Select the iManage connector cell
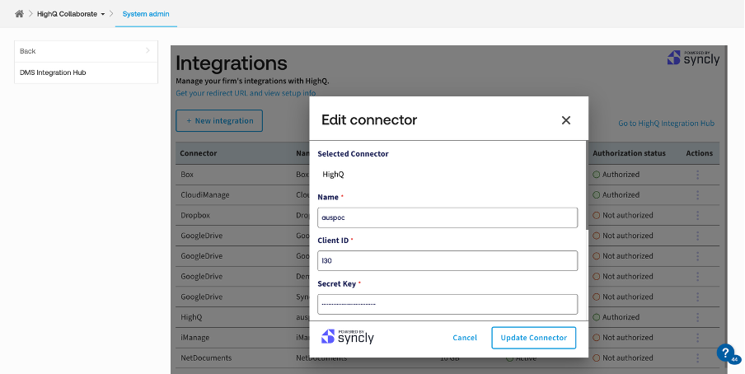The height and width of the screenshot is (374, 745). pyautogui.click(x=194, y=338)
